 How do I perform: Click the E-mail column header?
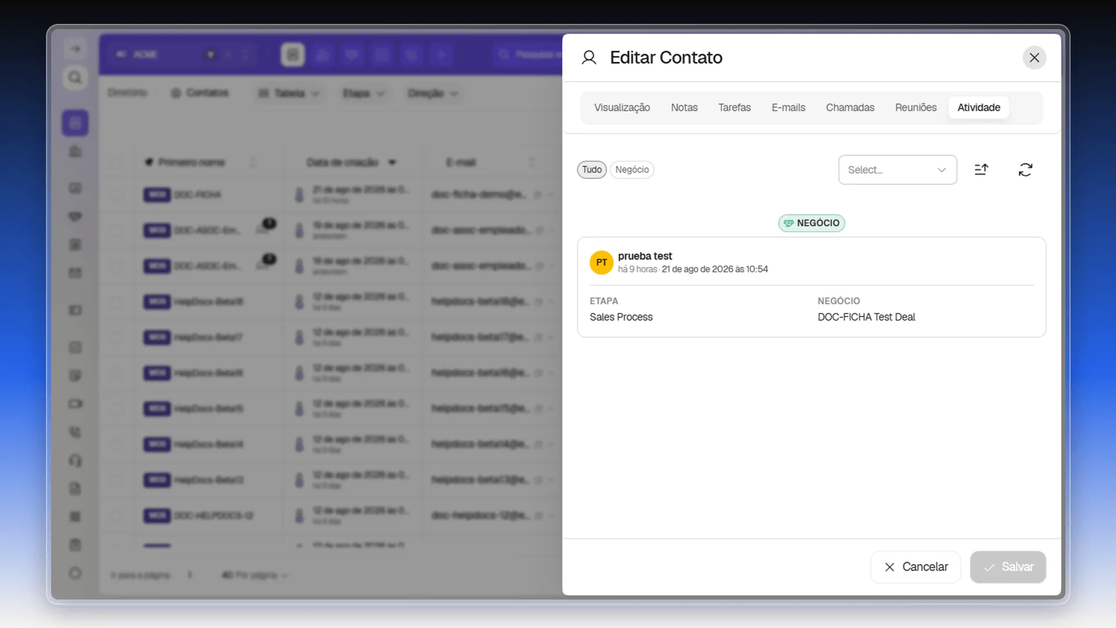(461, 162)
